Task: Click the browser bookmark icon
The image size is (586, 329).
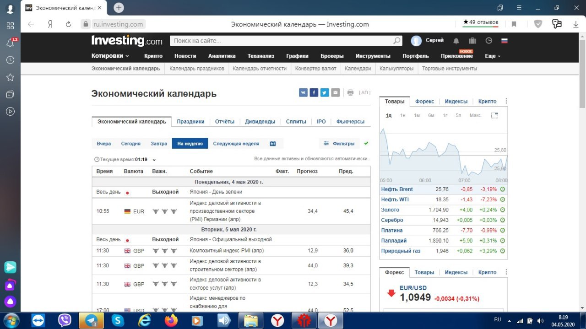Action: (514, 24)
